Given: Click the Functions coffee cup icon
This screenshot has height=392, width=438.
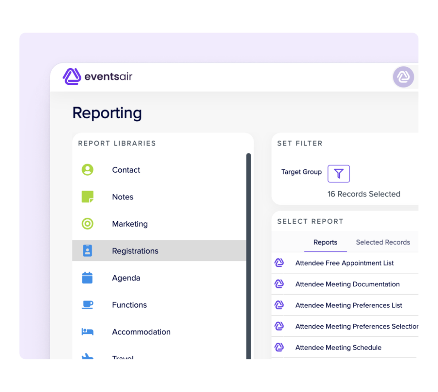Looking at the screenshot, I should coord(87,305).
